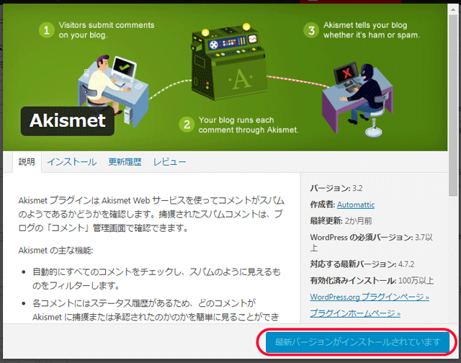Select 有効化済みインストール: 100万以上 text
The height and width of the screenshot is (363, 461).
click(372, 281)
